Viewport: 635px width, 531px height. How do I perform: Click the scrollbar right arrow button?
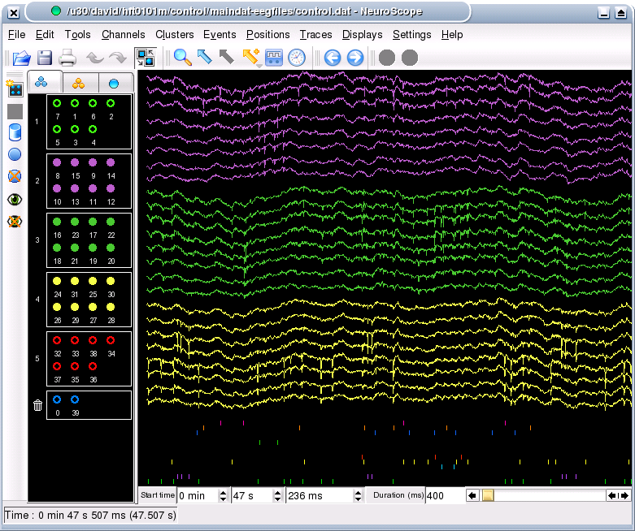pyautogui.click(x=624, y=495)
